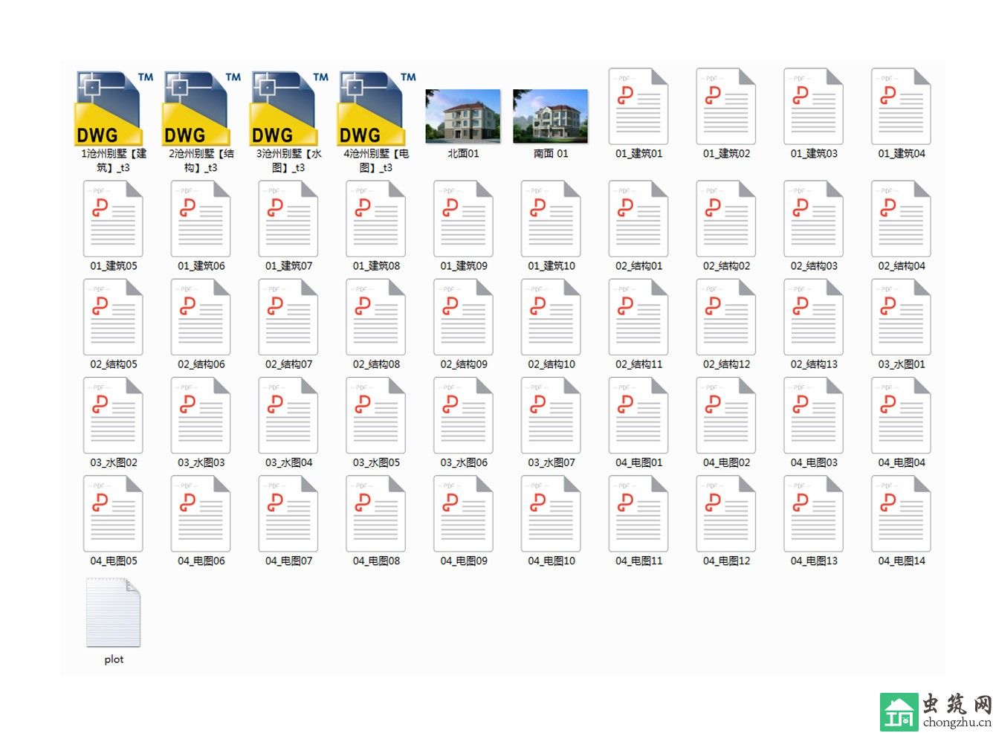
Task: Click the chongzhu.cn watermark logo
Action: click(936, 712)
